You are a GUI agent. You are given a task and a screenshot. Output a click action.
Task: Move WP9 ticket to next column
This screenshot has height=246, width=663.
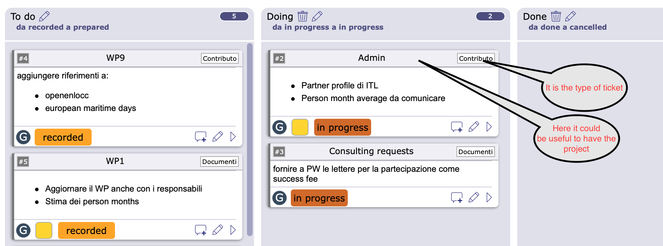point(233,137)
